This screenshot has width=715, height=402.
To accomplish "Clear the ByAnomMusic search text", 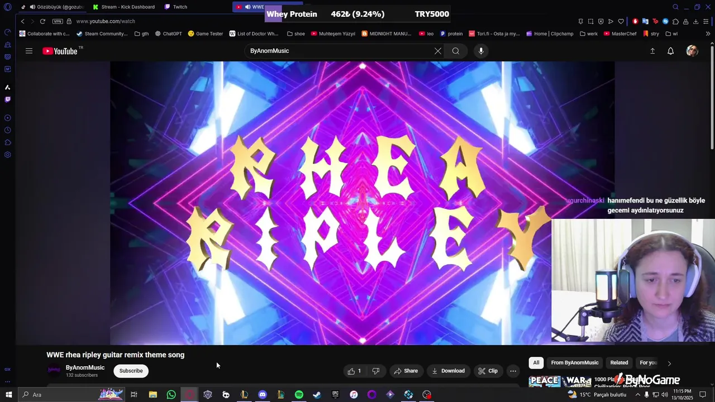I will [438, 51].
